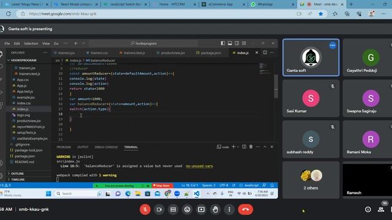The height and width of the screenshot is (220, 392).
Task: Open meeting details info icon
Action: coord(368,210)
